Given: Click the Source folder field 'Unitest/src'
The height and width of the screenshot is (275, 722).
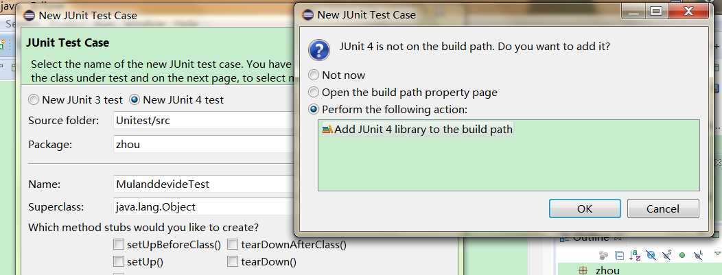Looking at the screenshot, I should 204,121.
